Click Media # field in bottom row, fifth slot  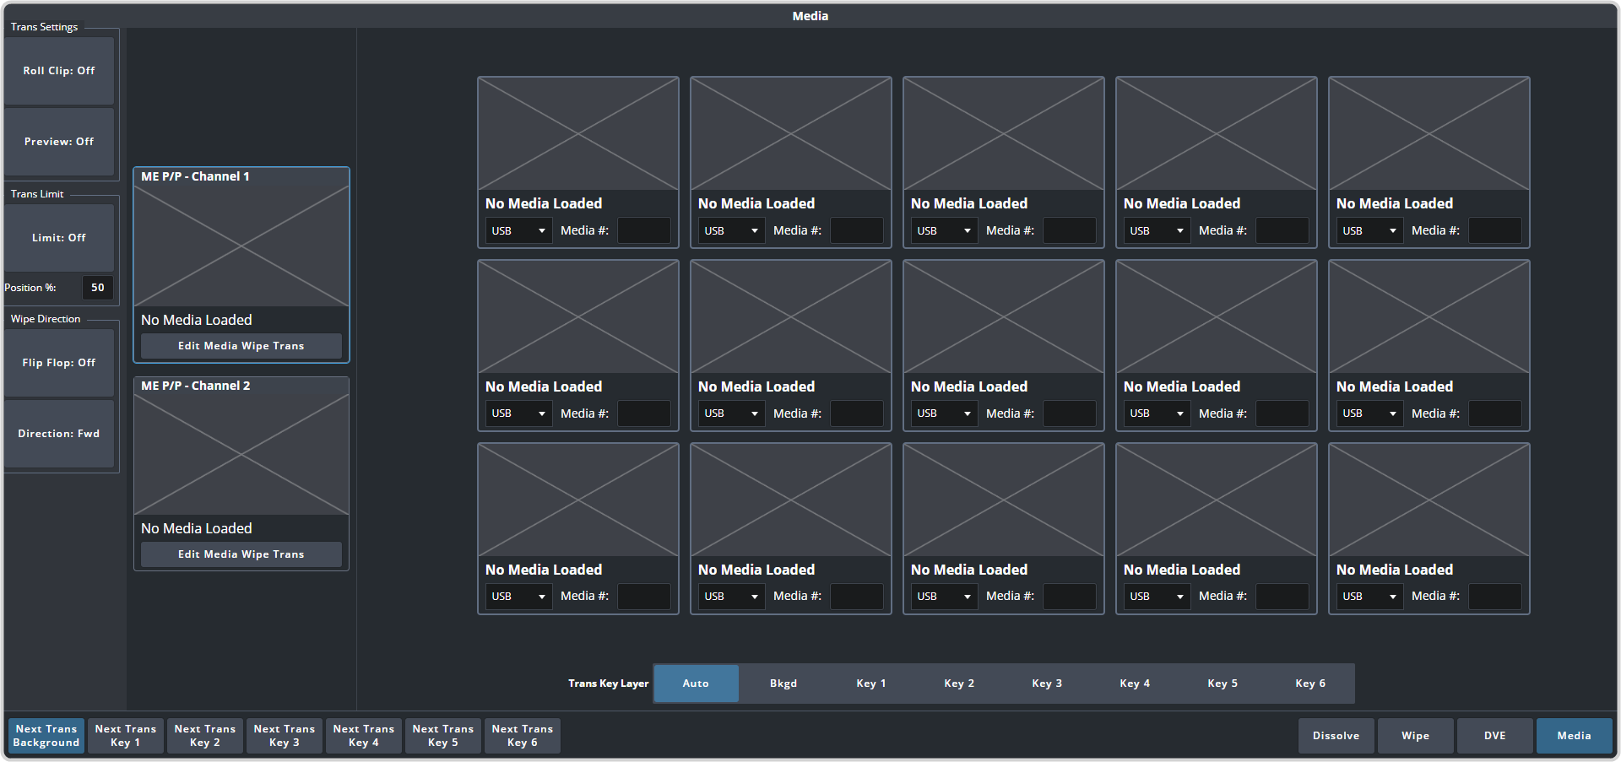(1495, 597)
